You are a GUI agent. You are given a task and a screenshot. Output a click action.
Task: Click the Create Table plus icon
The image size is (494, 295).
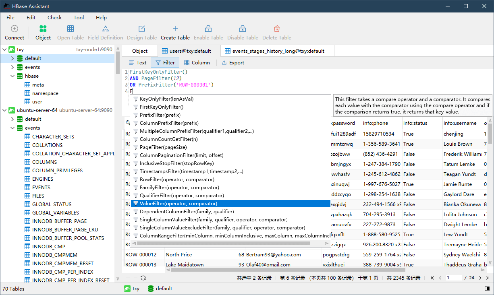click(x=175, y=29)
